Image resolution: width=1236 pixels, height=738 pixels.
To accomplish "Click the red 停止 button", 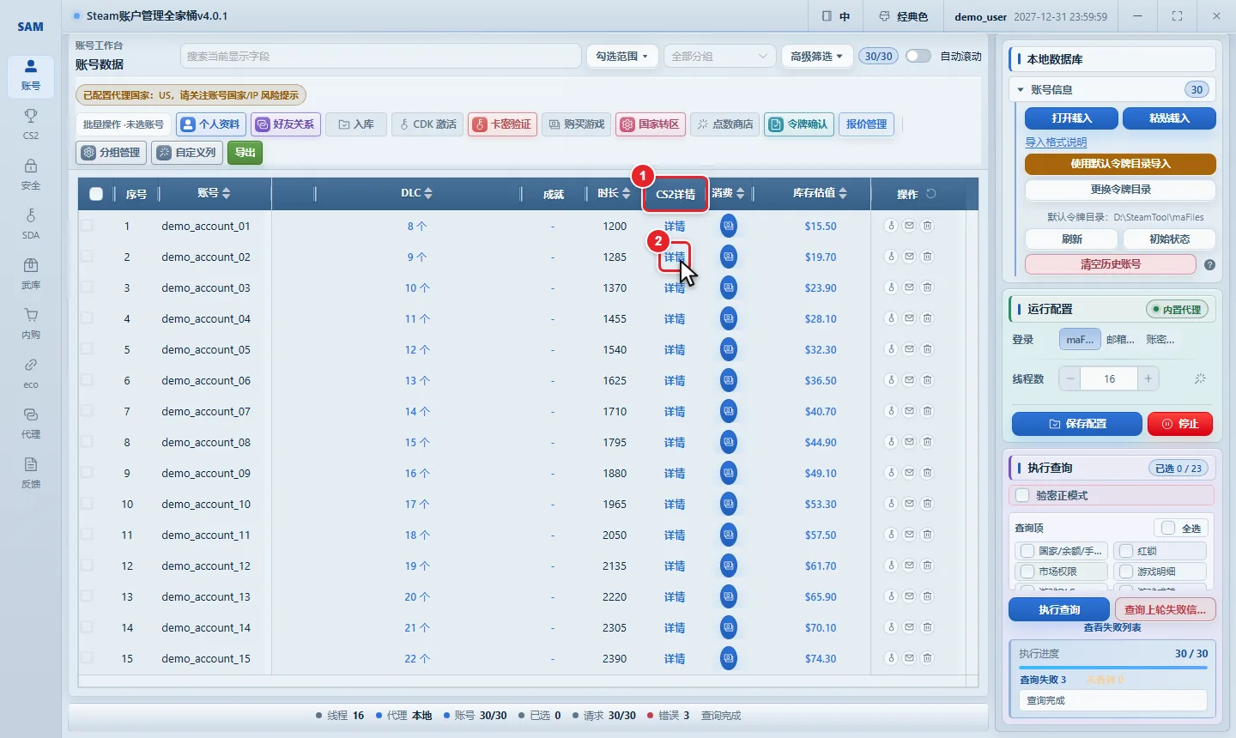I will point(1180,424).
